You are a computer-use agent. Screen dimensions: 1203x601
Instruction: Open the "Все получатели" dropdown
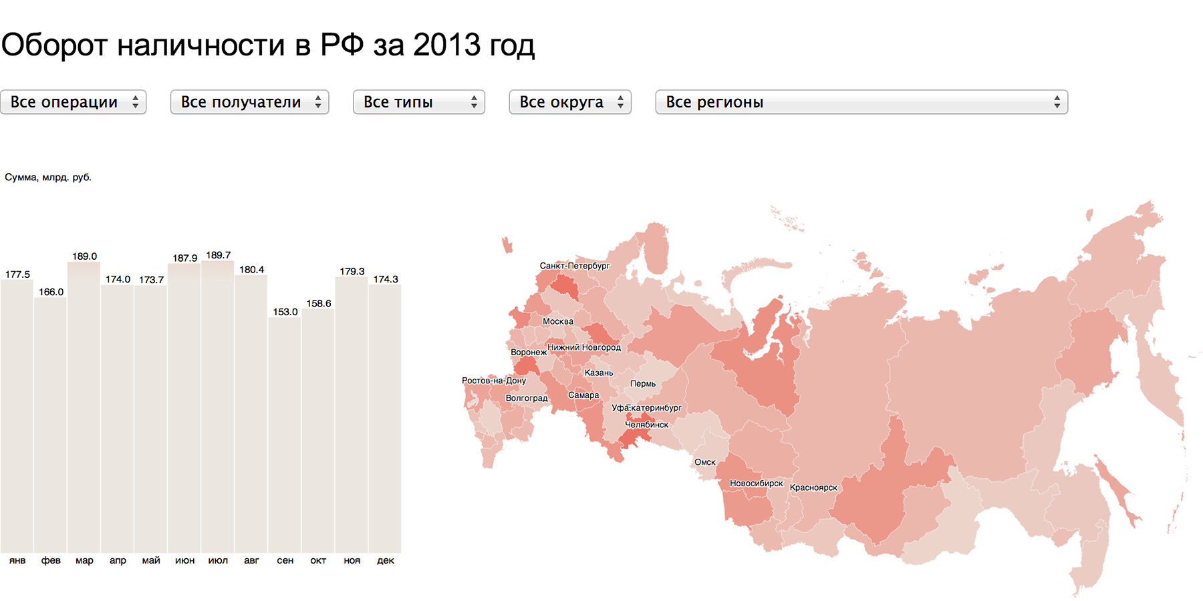click(250, 102)
